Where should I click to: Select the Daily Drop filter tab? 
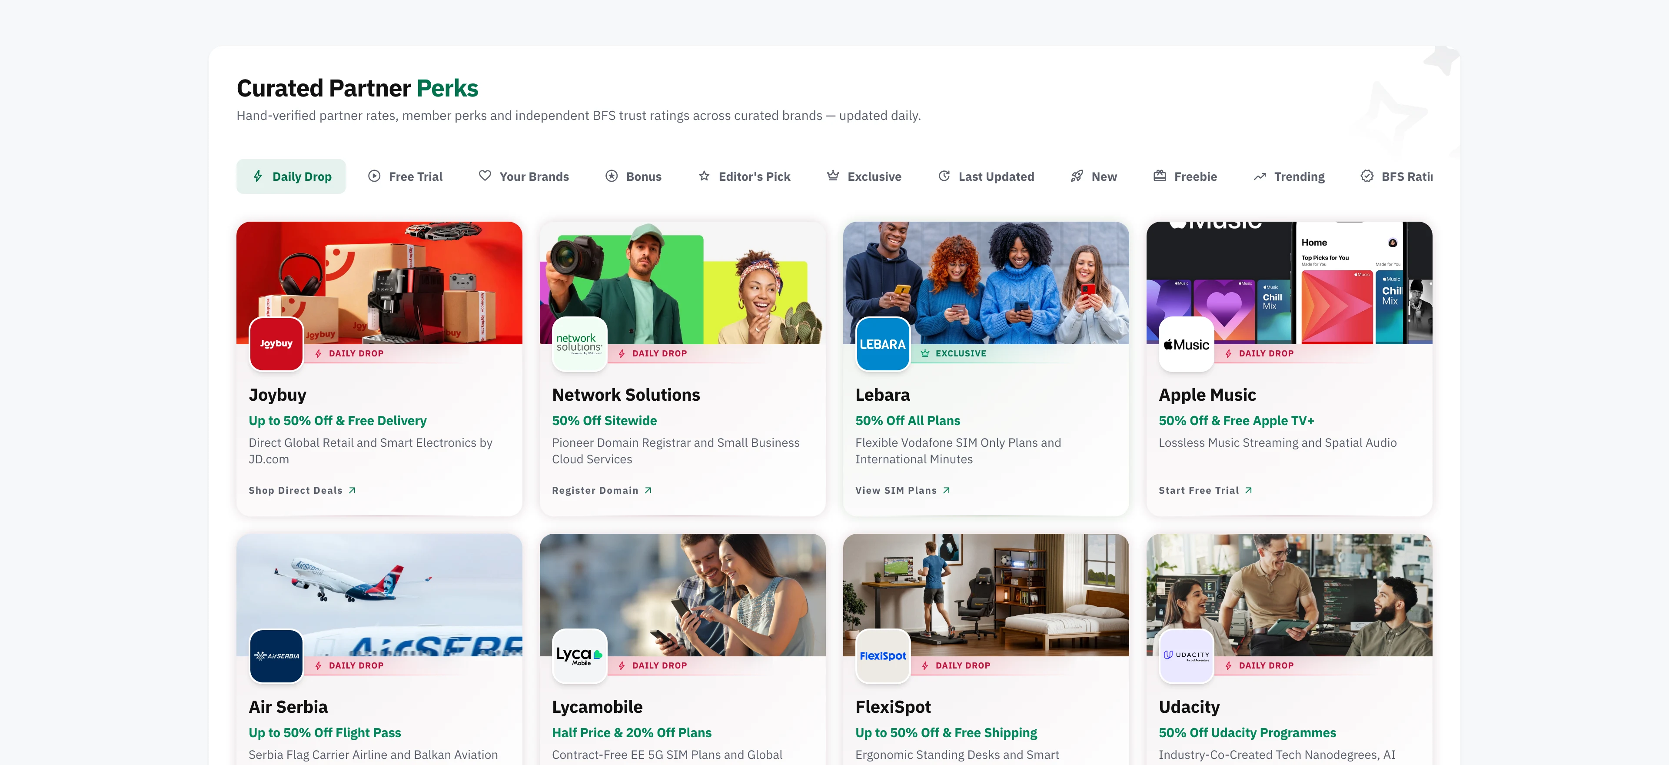[x=291, y=176]
